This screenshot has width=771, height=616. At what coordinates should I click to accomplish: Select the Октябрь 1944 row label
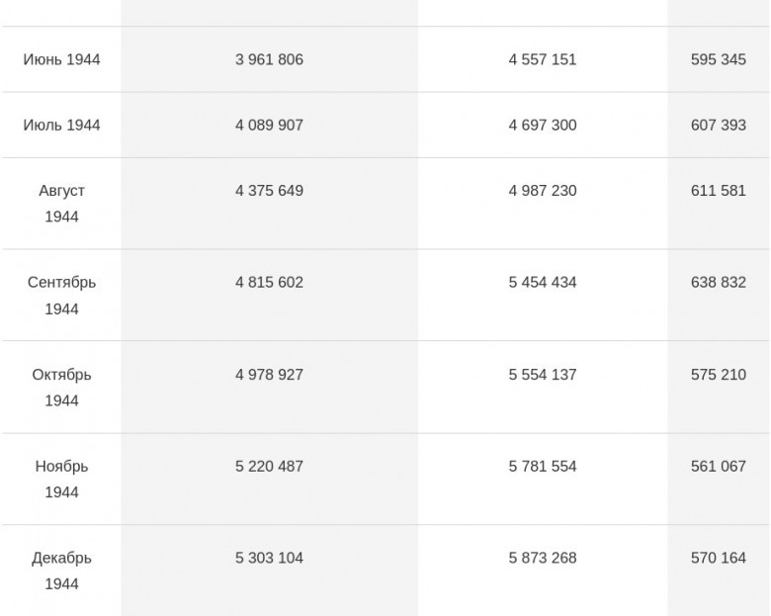(61, 388)
